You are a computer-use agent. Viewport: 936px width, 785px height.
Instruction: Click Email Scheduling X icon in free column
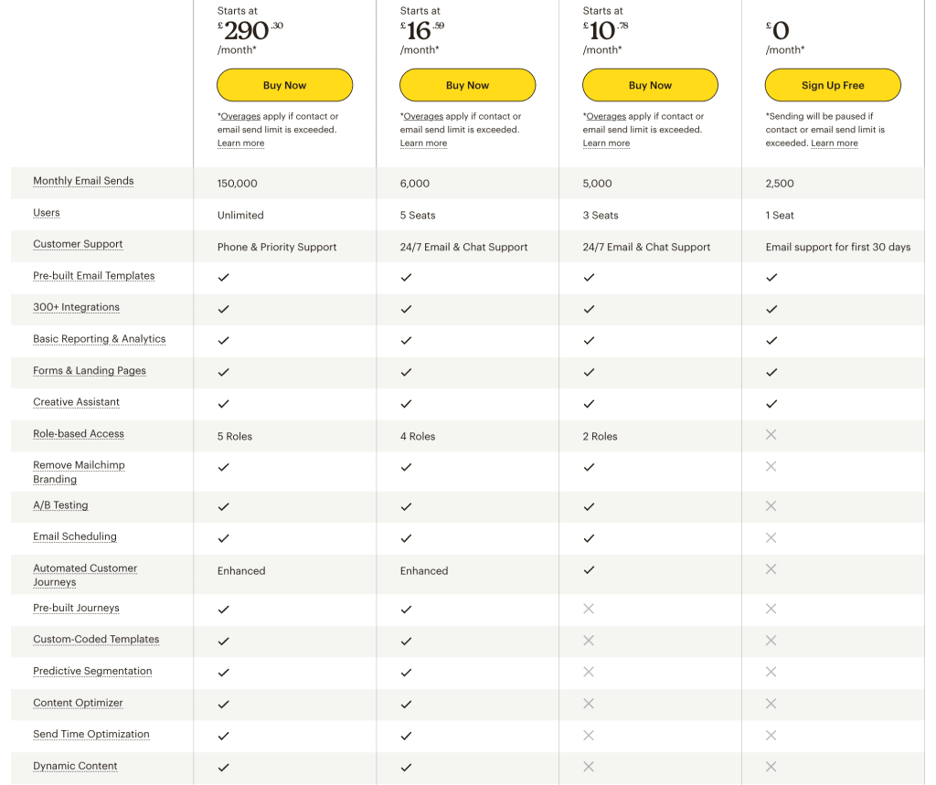[771, 538]
